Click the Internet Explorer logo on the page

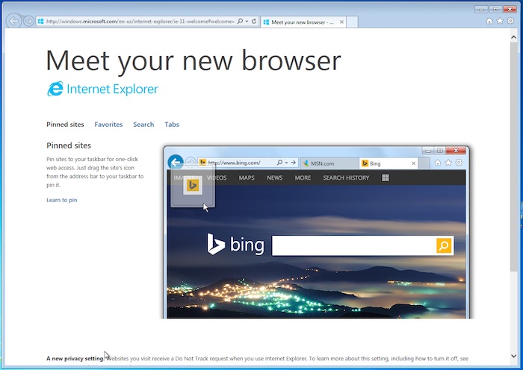[x=102, y=90]
